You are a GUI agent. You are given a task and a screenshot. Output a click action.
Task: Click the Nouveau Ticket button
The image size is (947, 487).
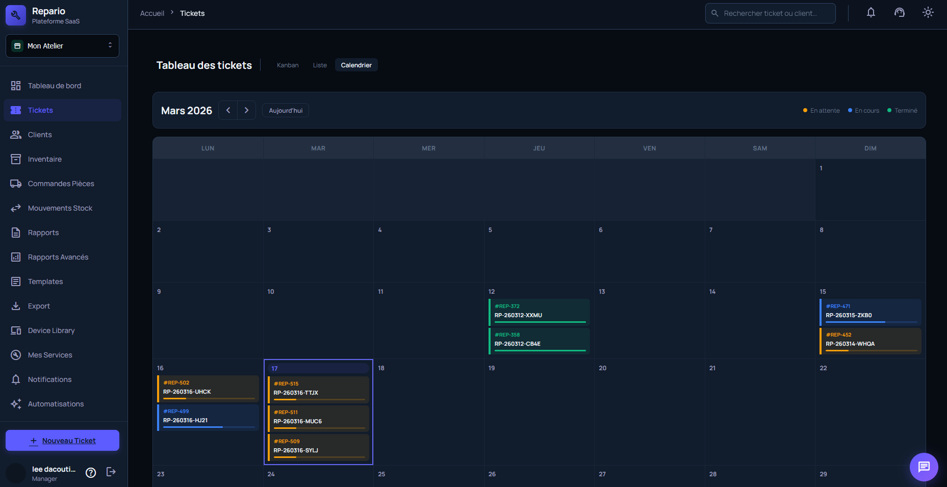[x=62, y=440]
